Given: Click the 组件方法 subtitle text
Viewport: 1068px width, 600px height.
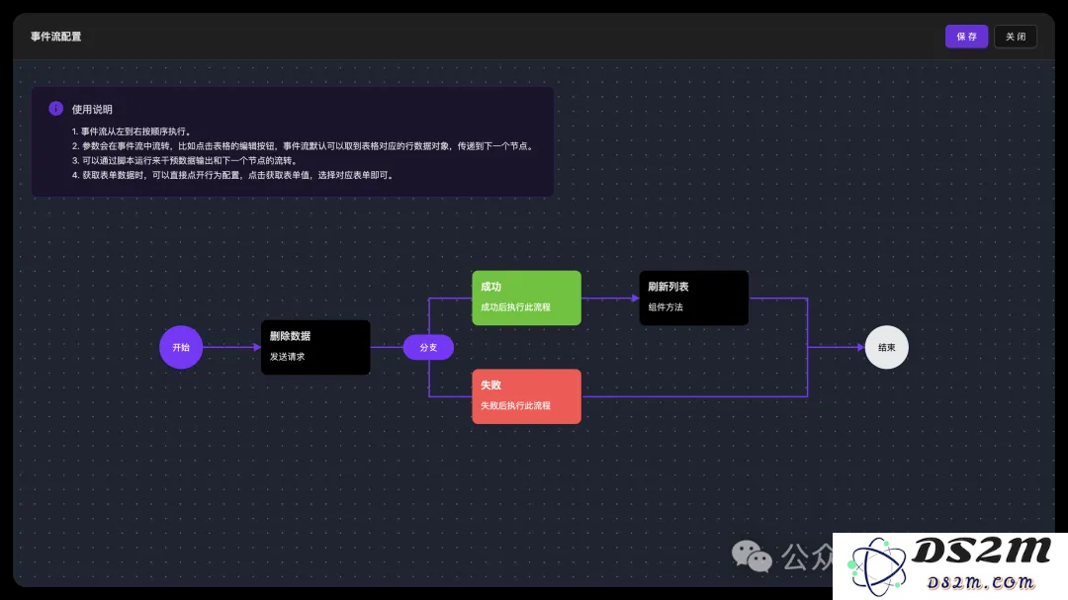Looking at the screenshot, I should pos(666,307).
